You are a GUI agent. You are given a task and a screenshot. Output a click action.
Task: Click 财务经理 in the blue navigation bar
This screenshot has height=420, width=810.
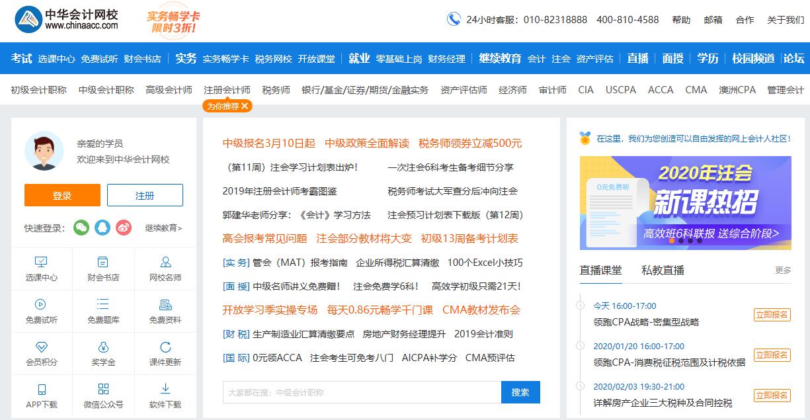[446, 59]
